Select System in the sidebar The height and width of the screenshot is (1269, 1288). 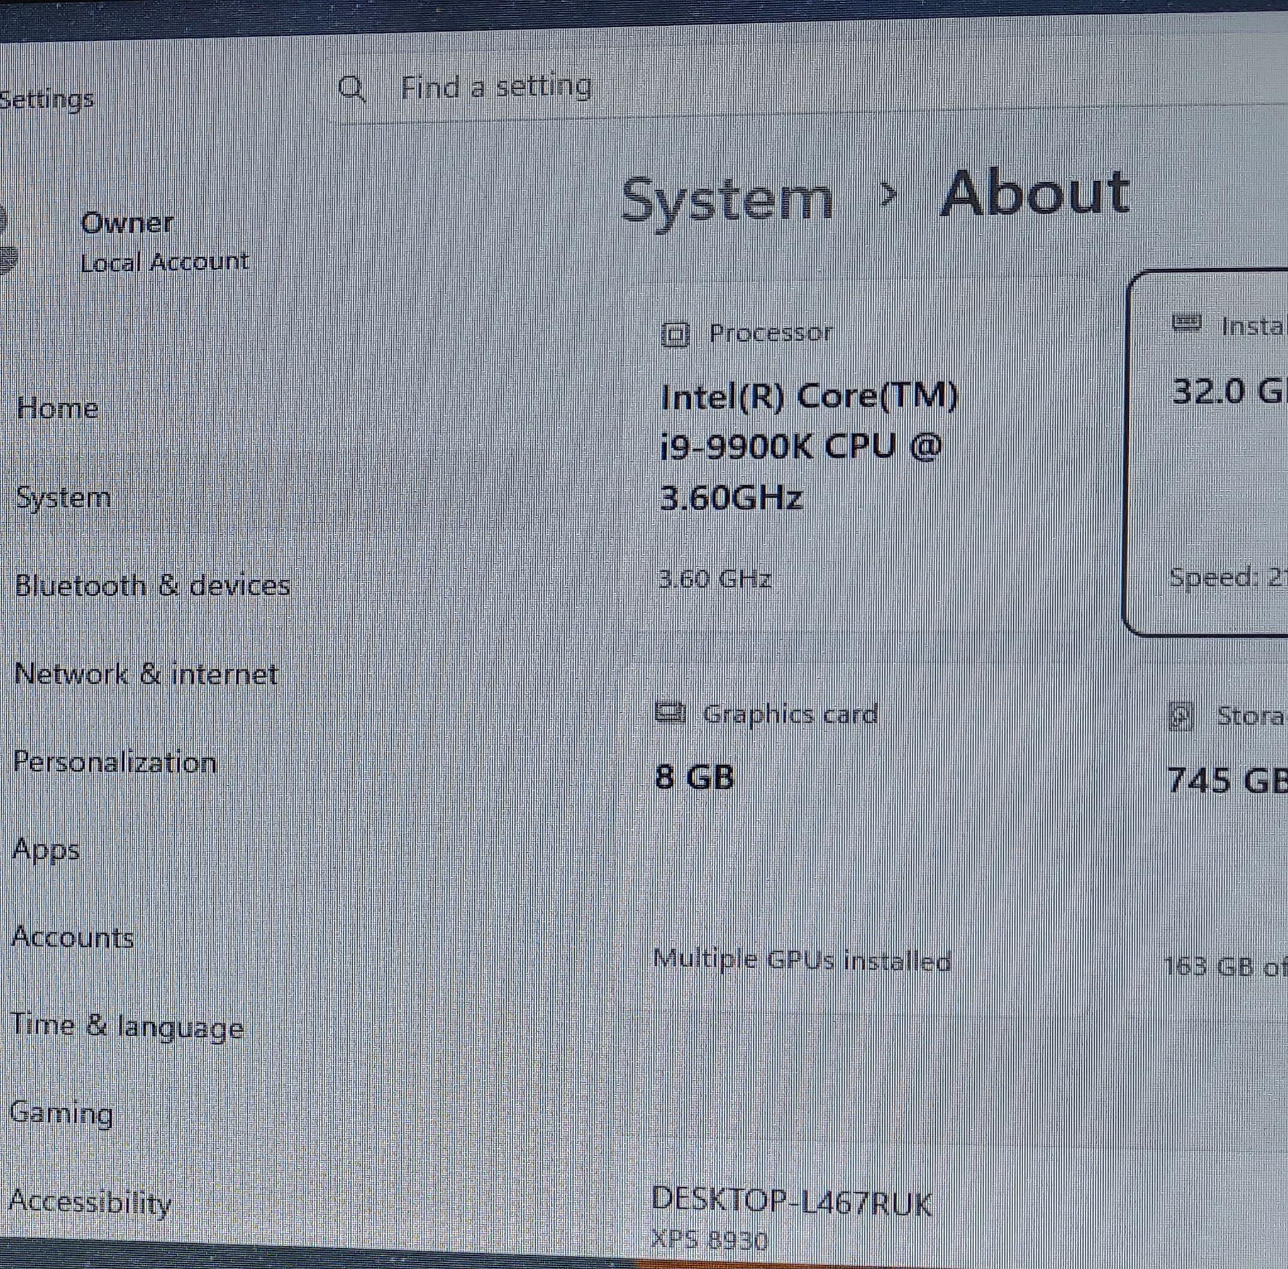(x=64, y=498)
